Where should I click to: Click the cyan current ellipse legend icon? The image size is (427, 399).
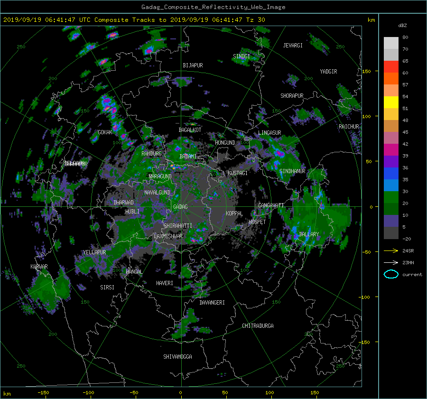391,274
